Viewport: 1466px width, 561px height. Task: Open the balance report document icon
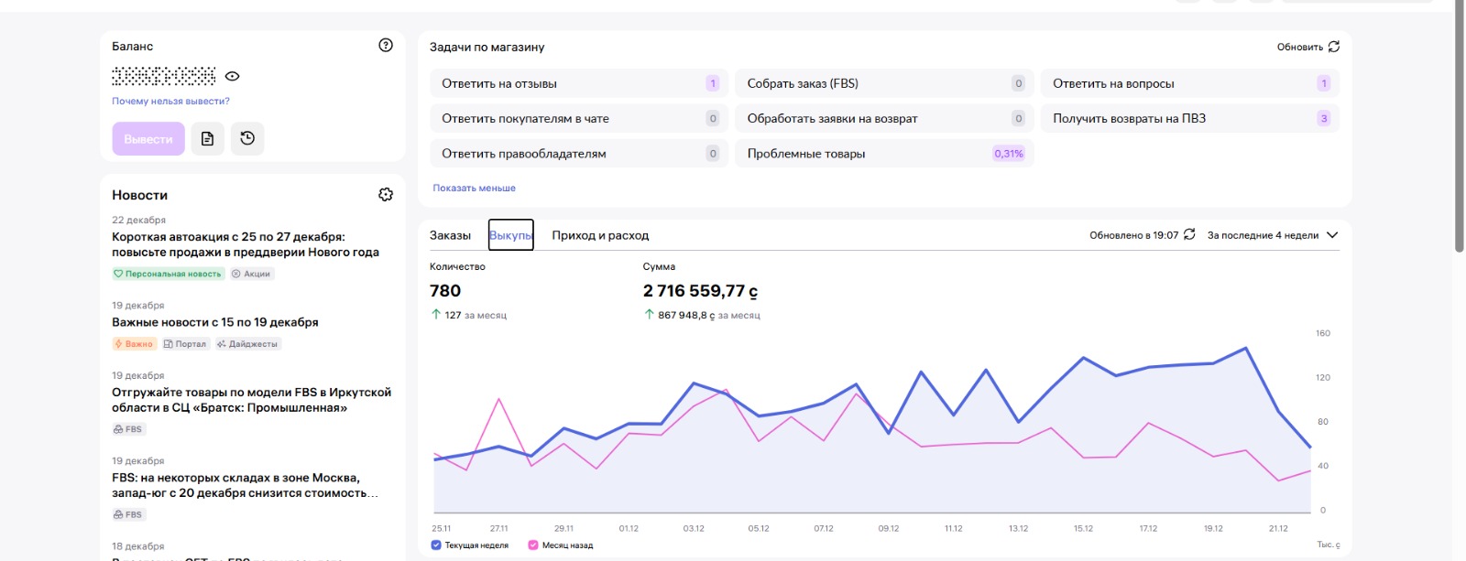207,139
